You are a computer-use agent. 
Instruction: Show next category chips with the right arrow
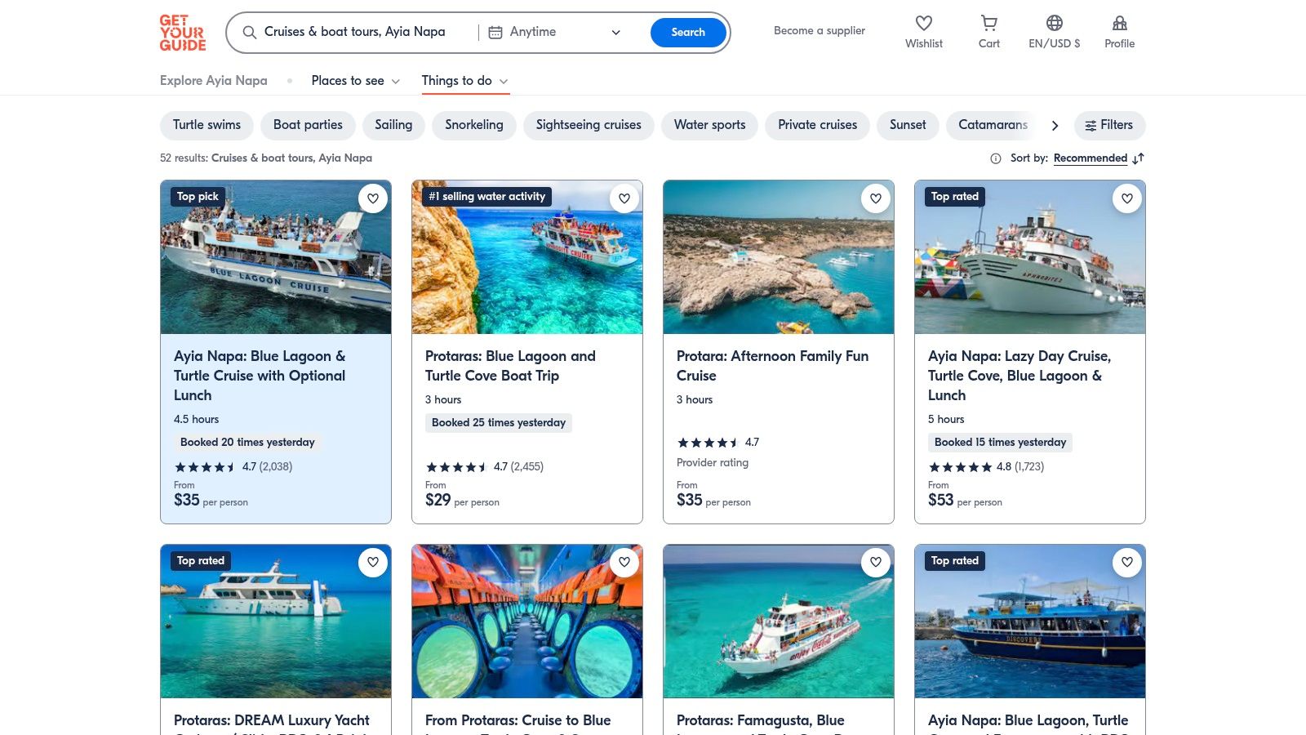(x=1055, y=126)
